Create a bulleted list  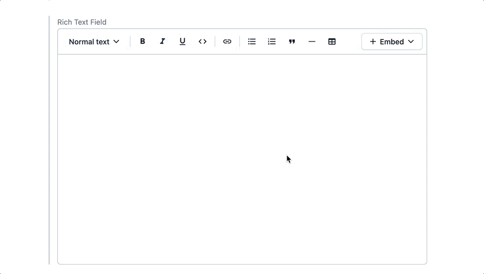click(252, 41)
